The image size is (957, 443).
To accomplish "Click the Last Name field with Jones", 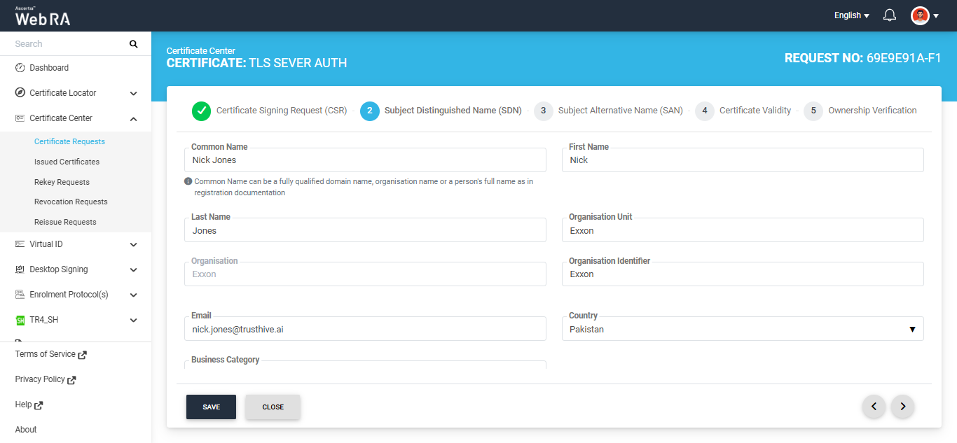I will click(x=365, y=230).
